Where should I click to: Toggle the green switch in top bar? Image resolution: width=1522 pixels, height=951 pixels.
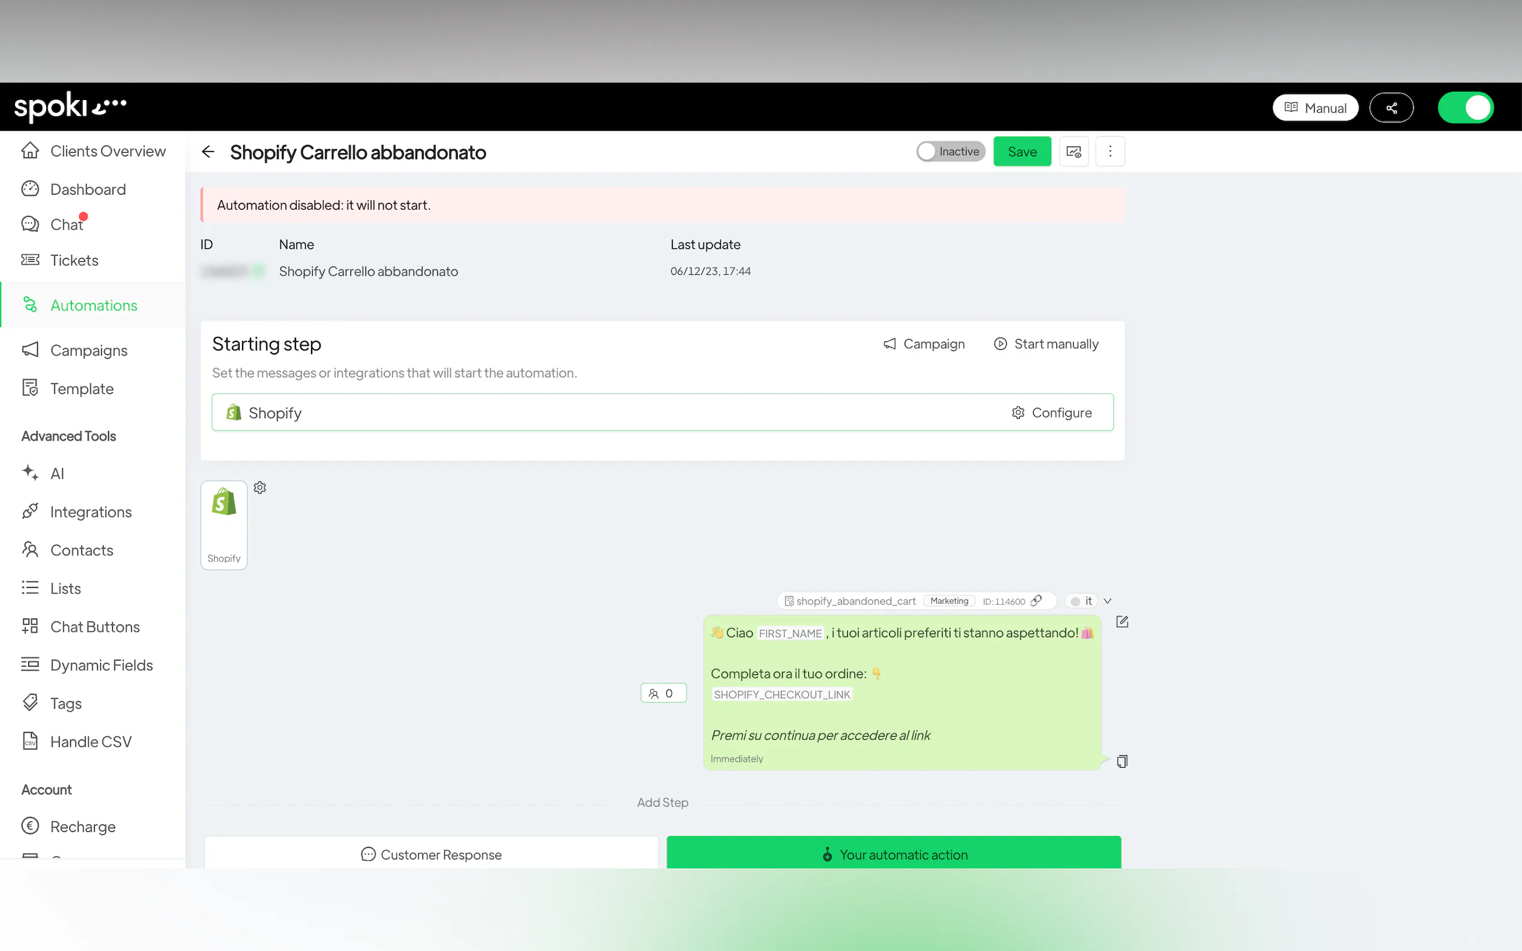point(1465,108)
